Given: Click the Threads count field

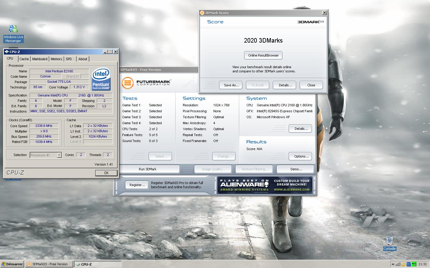Looking at the screenshot, I should [108, 155].
